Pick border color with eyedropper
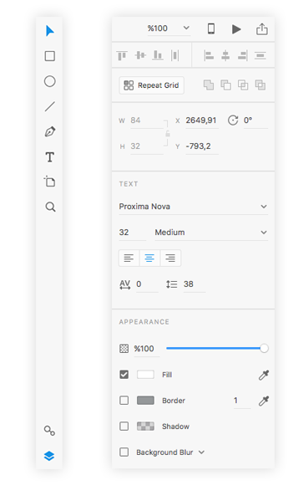This screenshot has width=308, height=491. pyautogui.click(x=264, y=401)
